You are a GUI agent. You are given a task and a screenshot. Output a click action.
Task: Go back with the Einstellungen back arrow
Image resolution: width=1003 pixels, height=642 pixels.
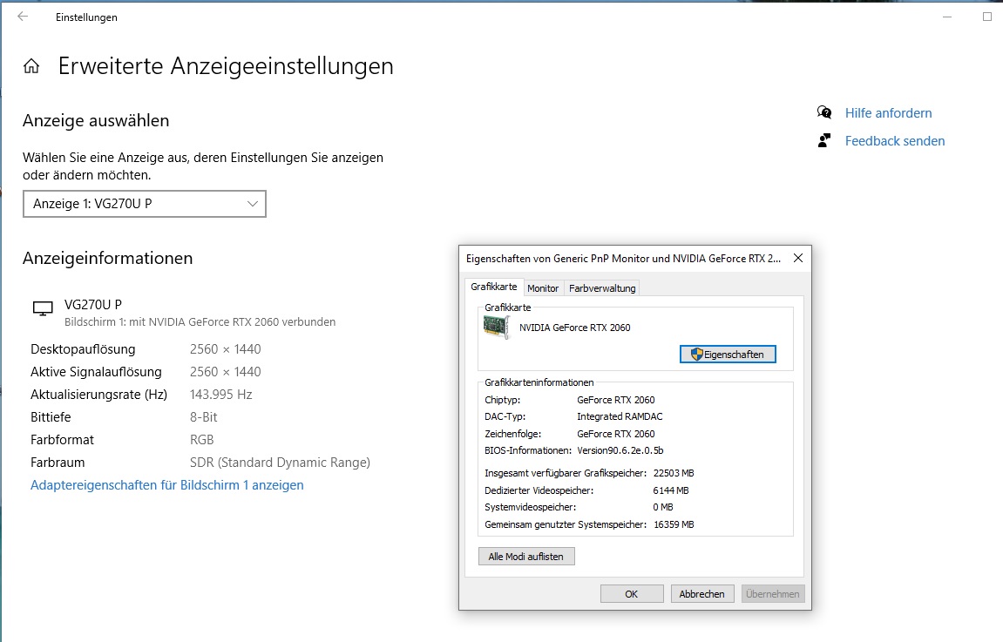point(23,17)
